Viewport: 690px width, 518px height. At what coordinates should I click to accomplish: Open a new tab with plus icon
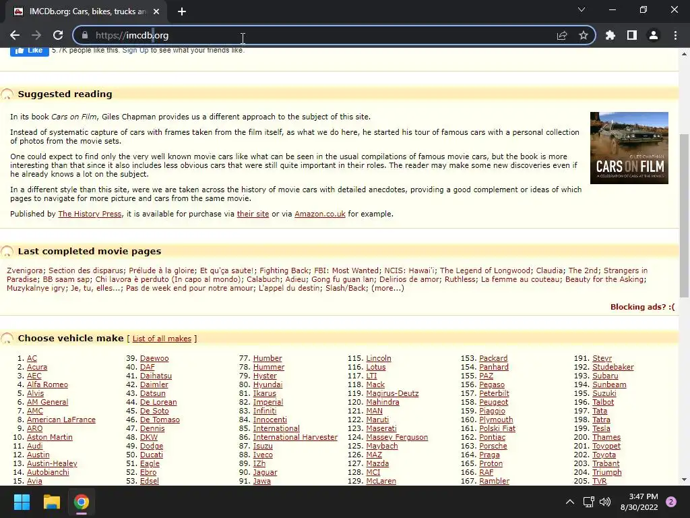click(182, 11)
